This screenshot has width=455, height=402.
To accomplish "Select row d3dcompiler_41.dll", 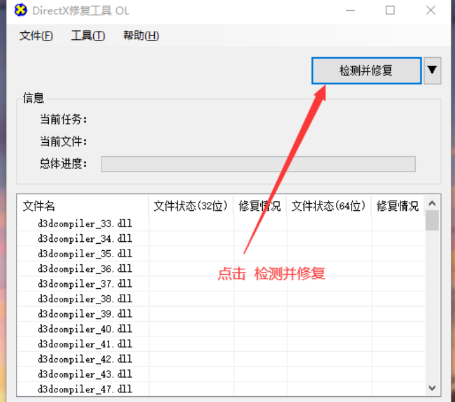I will pyautogui.click(x=221, y=344).
